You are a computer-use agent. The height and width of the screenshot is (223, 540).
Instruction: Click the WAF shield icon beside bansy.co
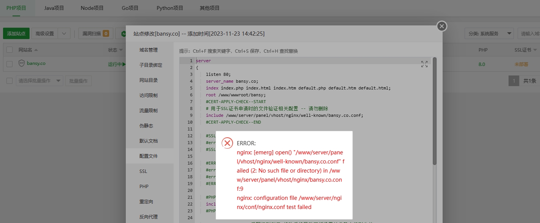(x=22, y=63)
